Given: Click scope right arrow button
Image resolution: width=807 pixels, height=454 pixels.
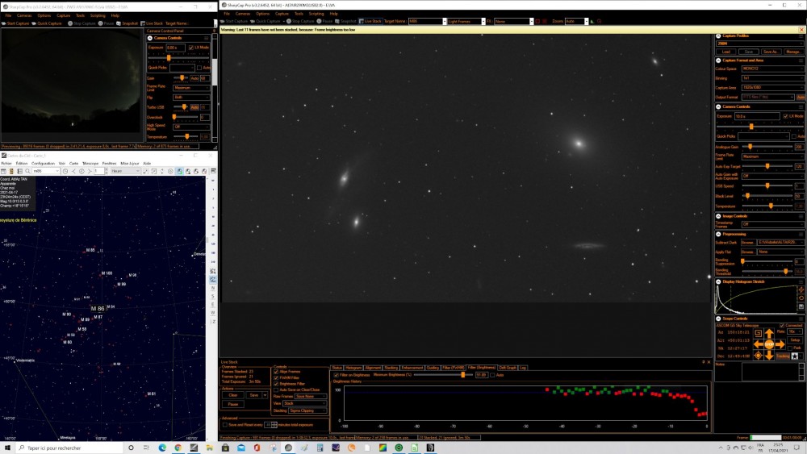Looking at the screenshot, I should click(780, 344).
